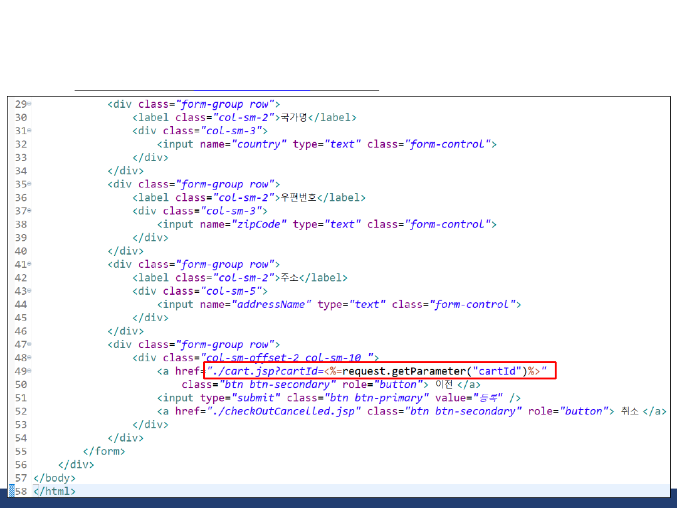Viewport: 677px width, 508px height.
Task: Click line number 52 in the gutter
Action: click(21, 411)
